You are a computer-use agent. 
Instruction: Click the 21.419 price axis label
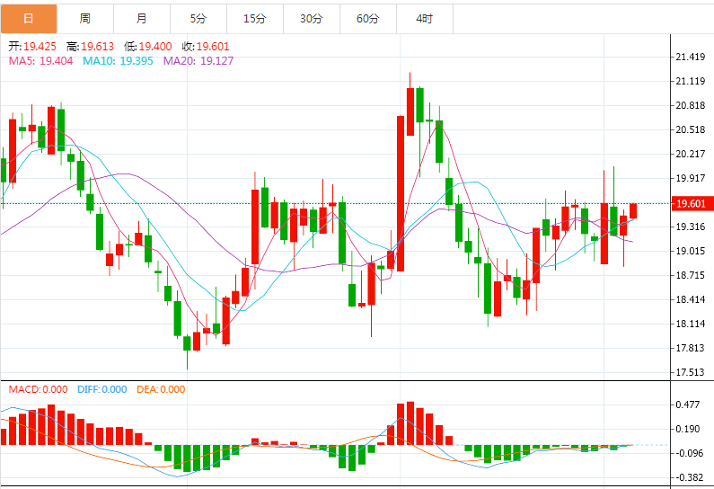click(691, 57)
